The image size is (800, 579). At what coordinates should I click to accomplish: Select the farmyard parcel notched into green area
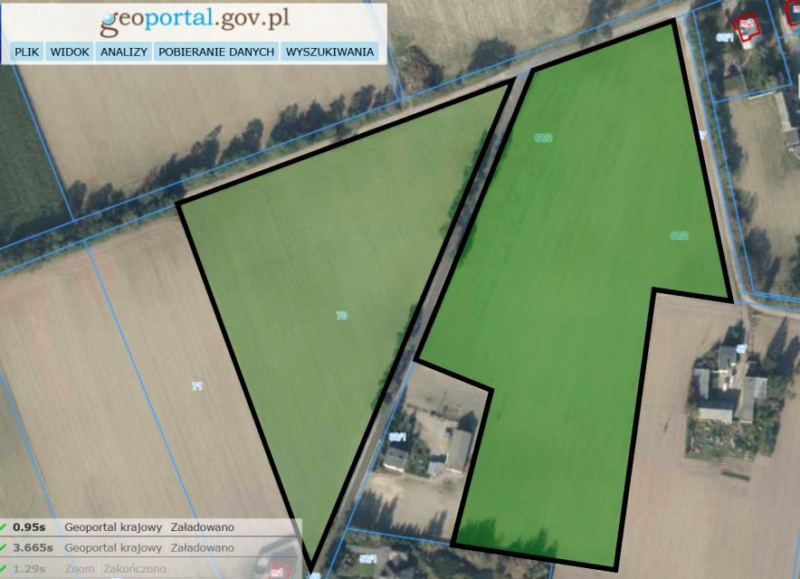(425, 443)
